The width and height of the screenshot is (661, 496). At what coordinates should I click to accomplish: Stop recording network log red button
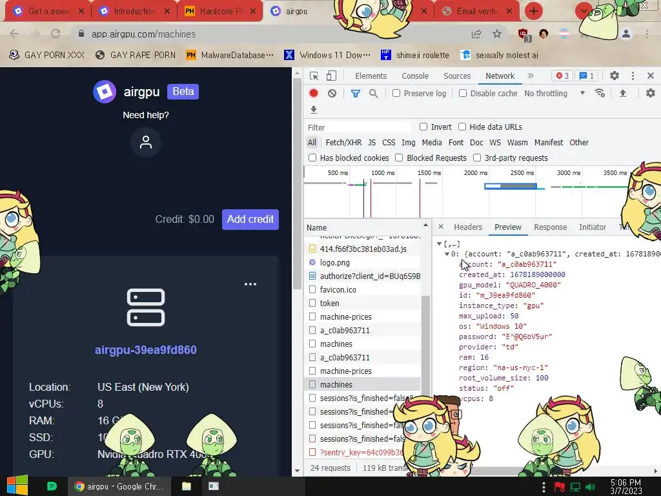pyautogui.click(x=314, y=93)
